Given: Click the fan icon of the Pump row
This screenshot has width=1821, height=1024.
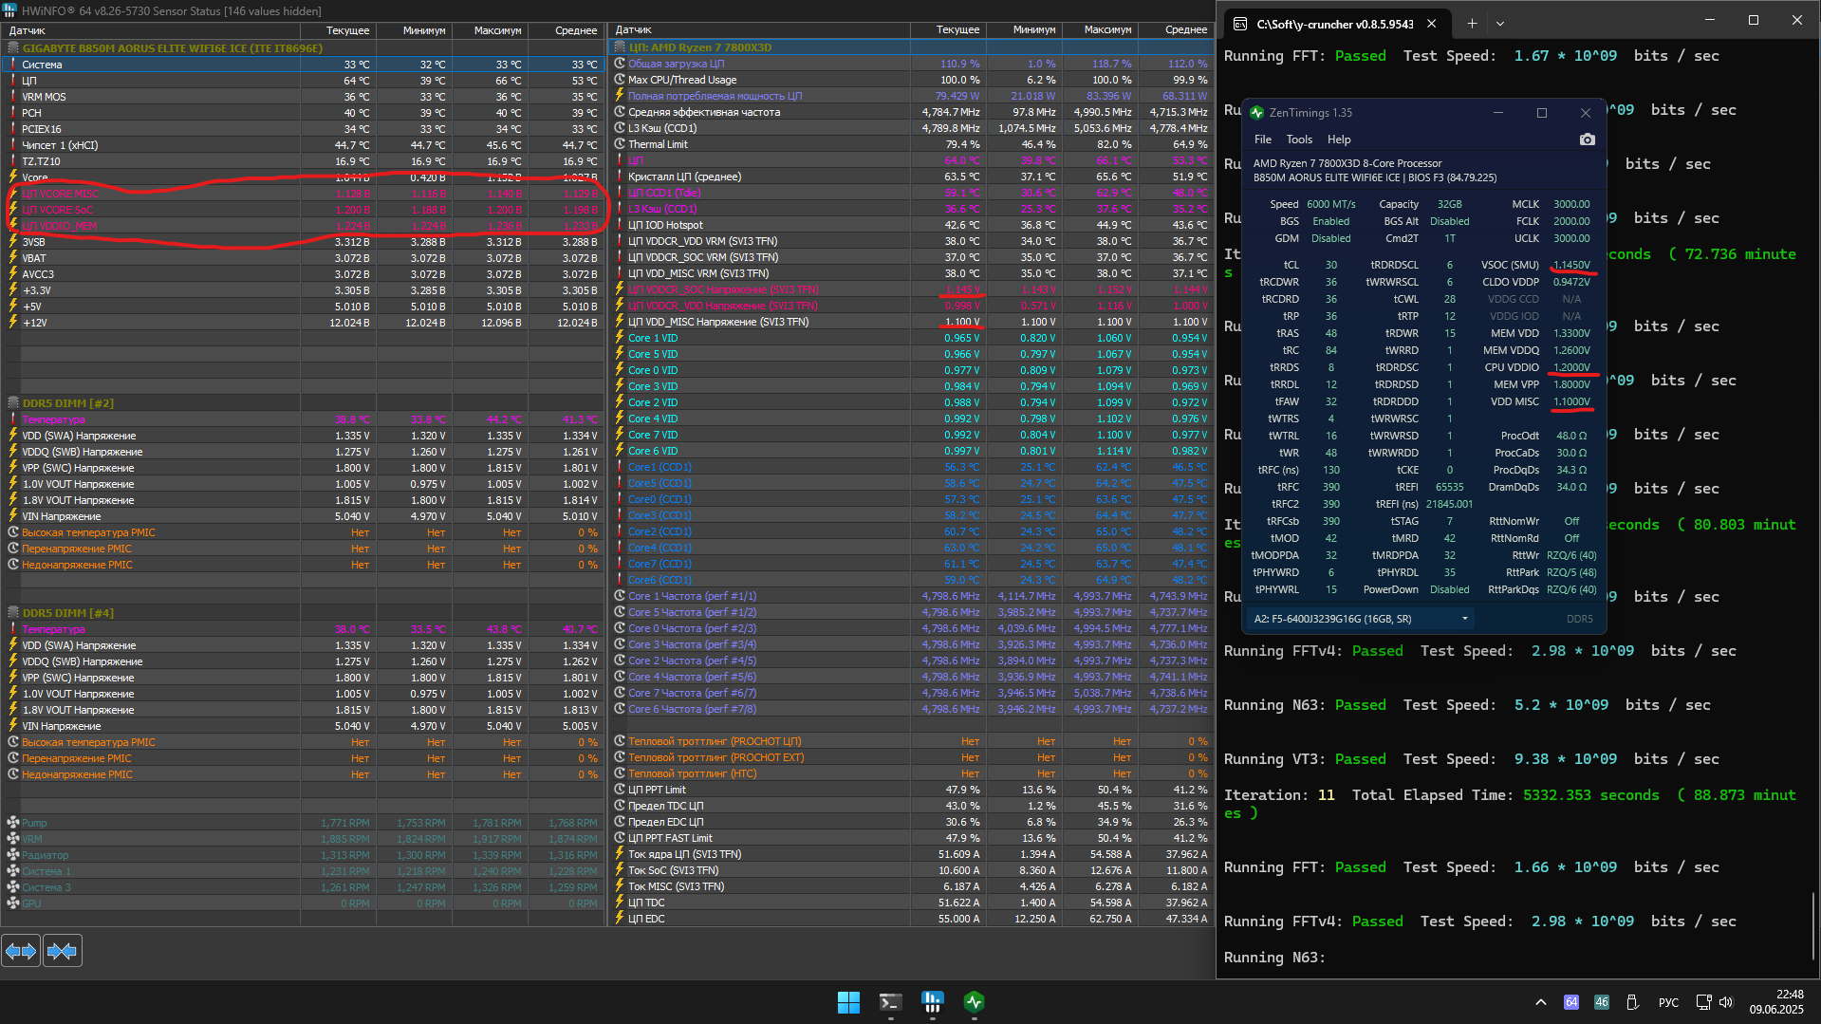Looking at the screenshot, I should tap(13, 823).
